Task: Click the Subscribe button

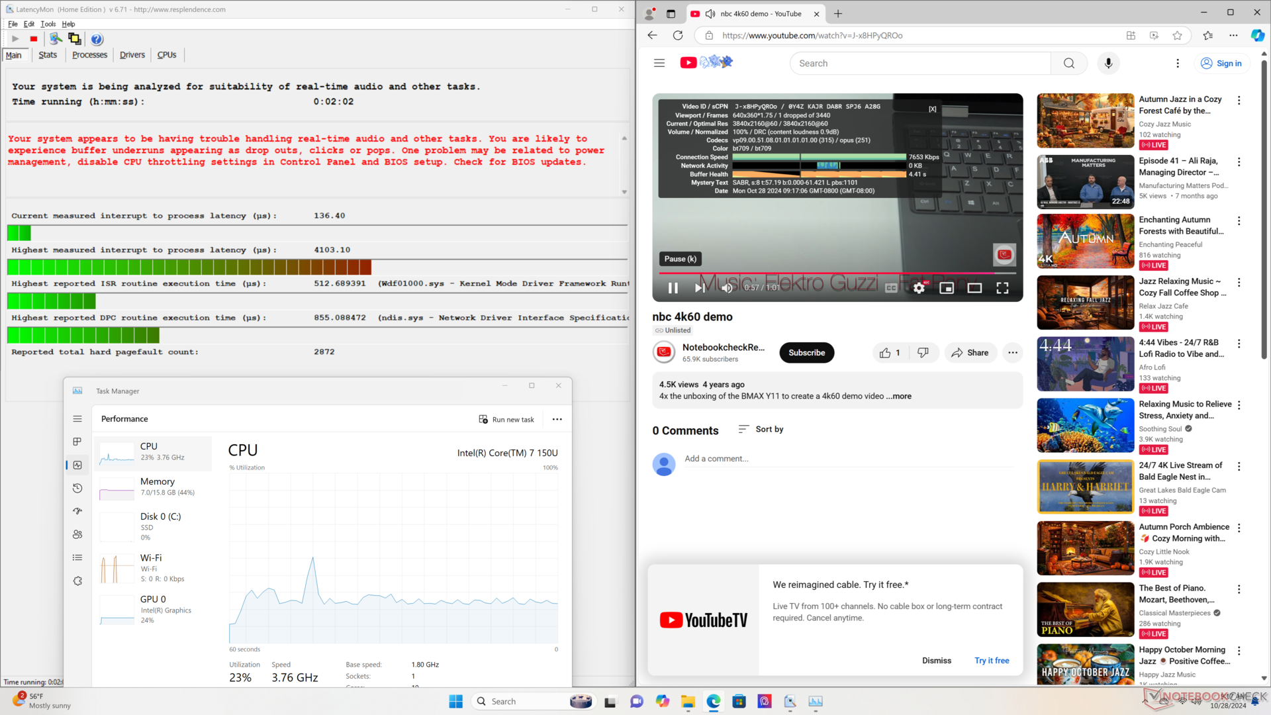Action: tap(806, 353)
